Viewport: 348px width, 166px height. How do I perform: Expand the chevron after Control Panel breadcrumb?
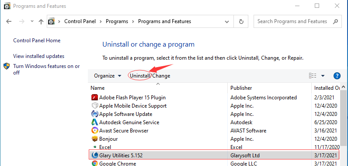pyautogui.click(x=101, y=21)
